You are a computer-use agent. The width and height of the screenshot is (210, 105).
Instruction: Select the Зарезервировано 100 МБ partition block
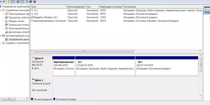tap(64, 66)
